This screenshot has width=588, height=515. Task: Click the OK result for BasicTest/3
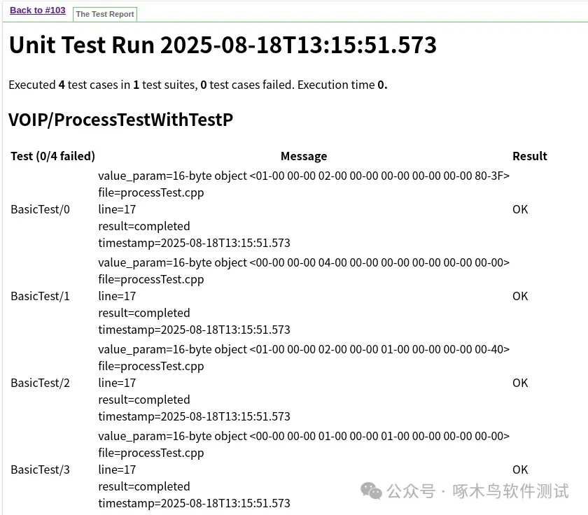click(x=520, y=470)
